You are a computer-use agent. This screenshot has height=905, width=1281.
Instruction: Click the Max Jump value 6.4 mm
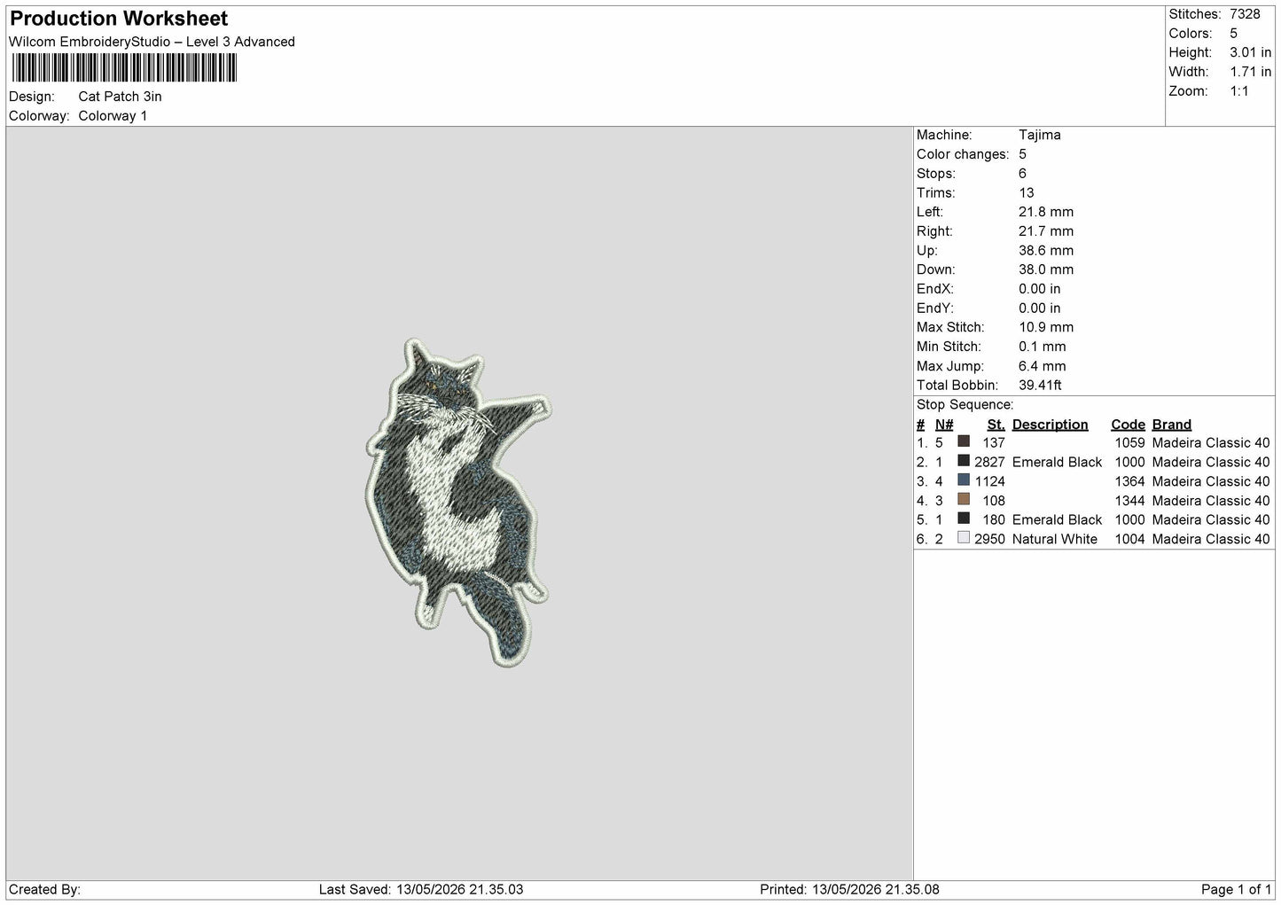pyautogui.click(x=1043, y=366)
